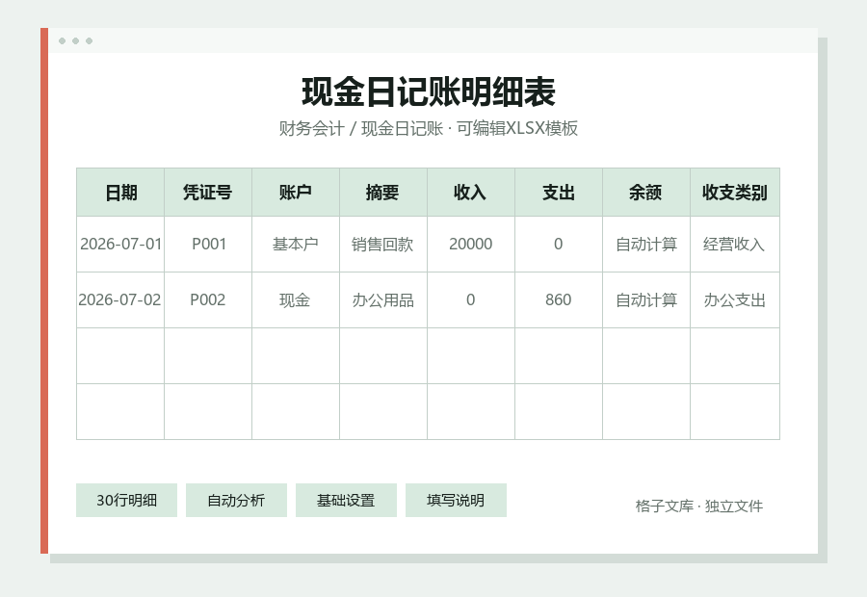867x597 pixels.
Task: Select the 经营收入 category cell
Action: [x=735, y=245]
